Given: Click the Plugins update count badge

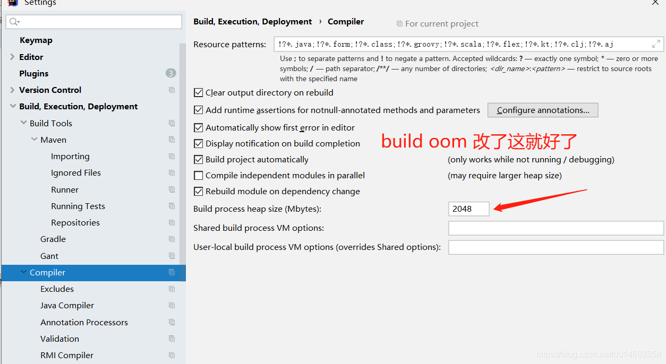Looking at the screenshot, I should tap(170, 73).
